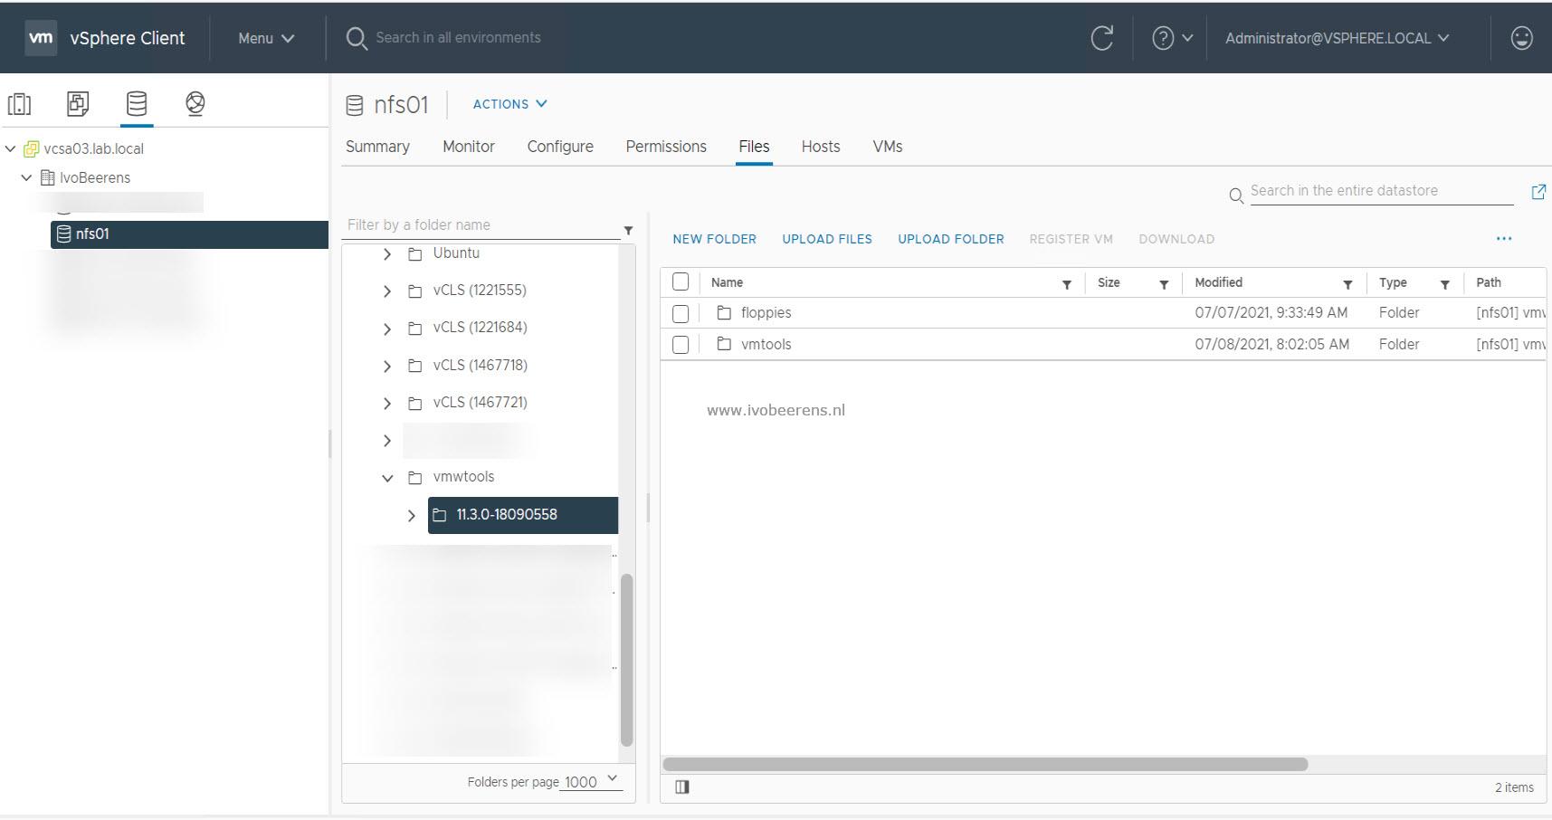The width and height of the screenshot is (1552, 820).
Task: Click the floppies folder icon
Action: 724,312
